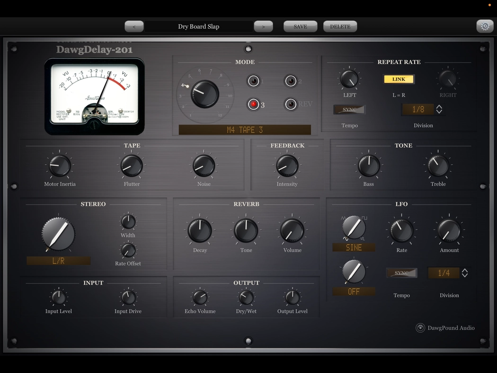Toggle the yellow LINK button
The width and height of the screenshot is (497, 373).
pos(399,79)
